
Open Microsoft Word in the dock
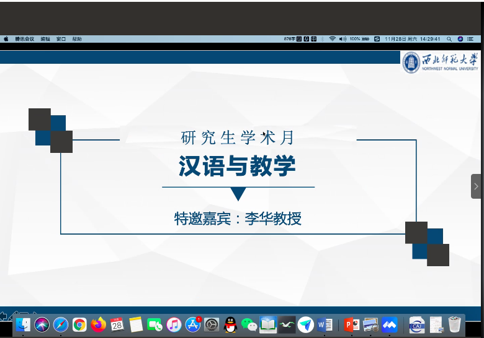click(x=325, y=324)
